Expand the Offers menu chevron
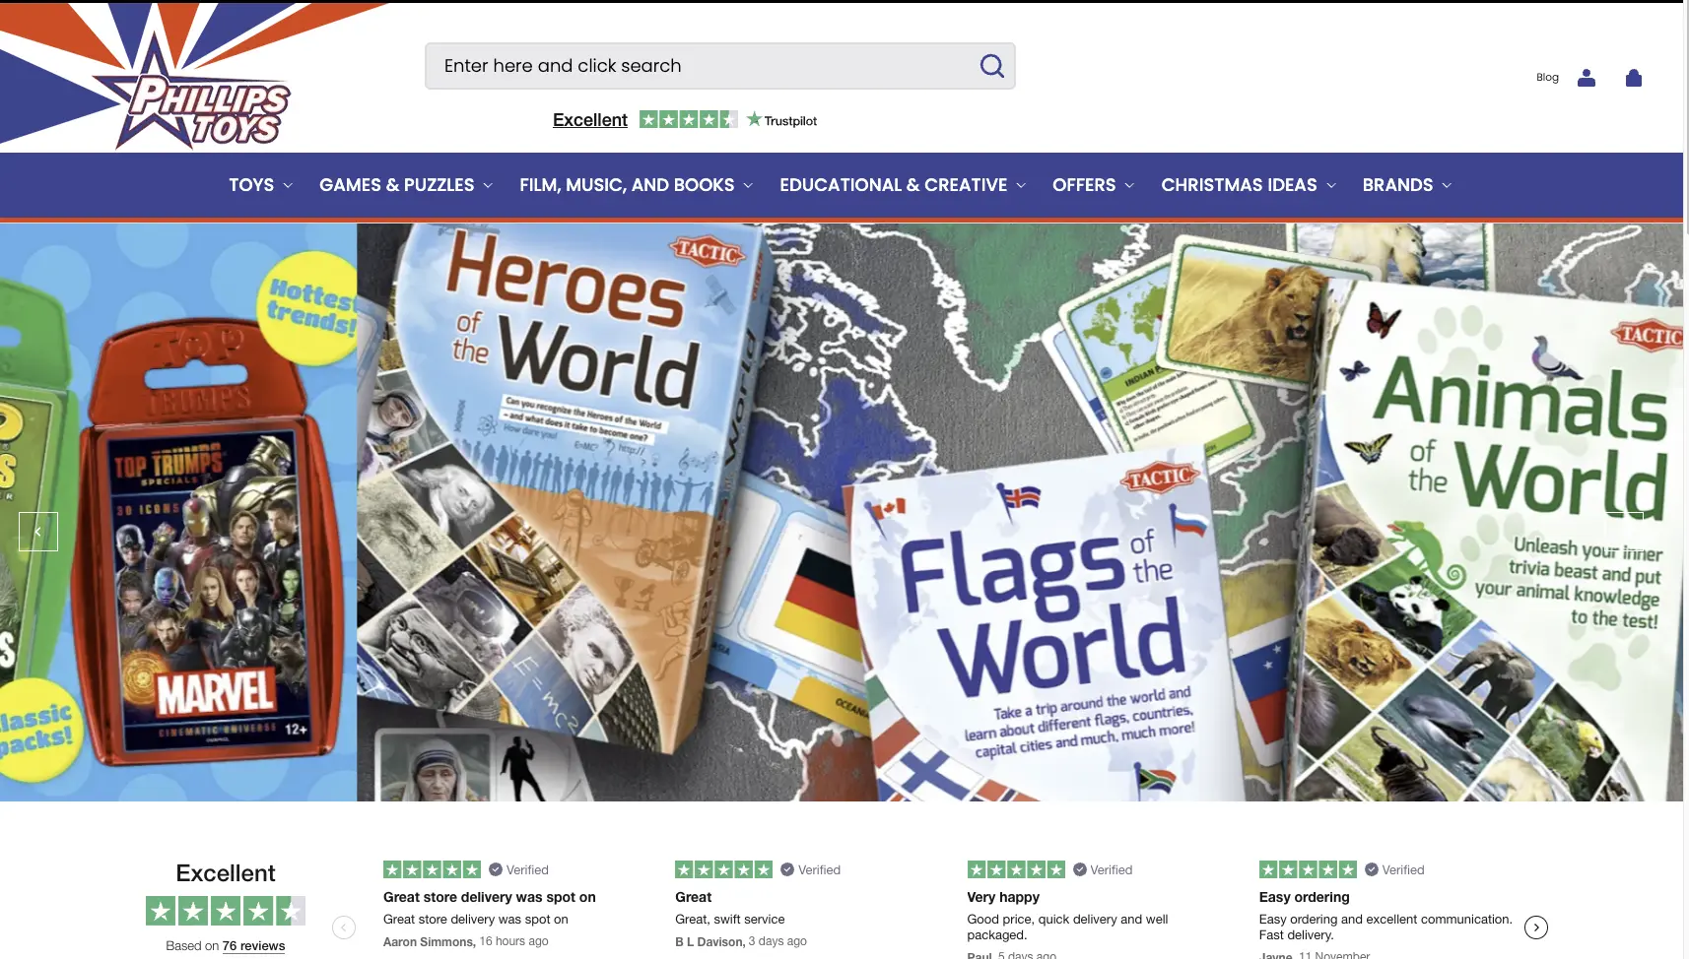1689x959 pixels. (1129, 185)
